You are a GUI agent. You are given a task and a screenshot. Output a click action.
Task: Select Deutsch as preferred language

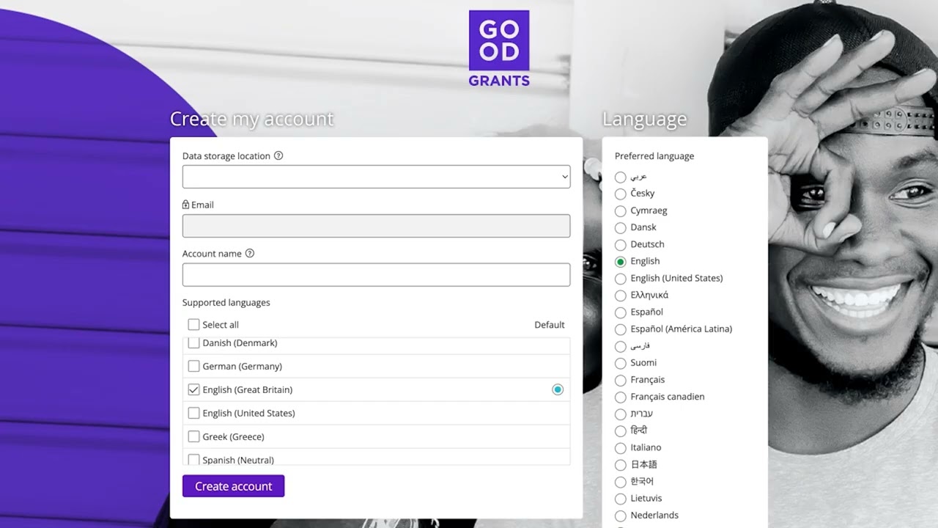click(621, 244)
